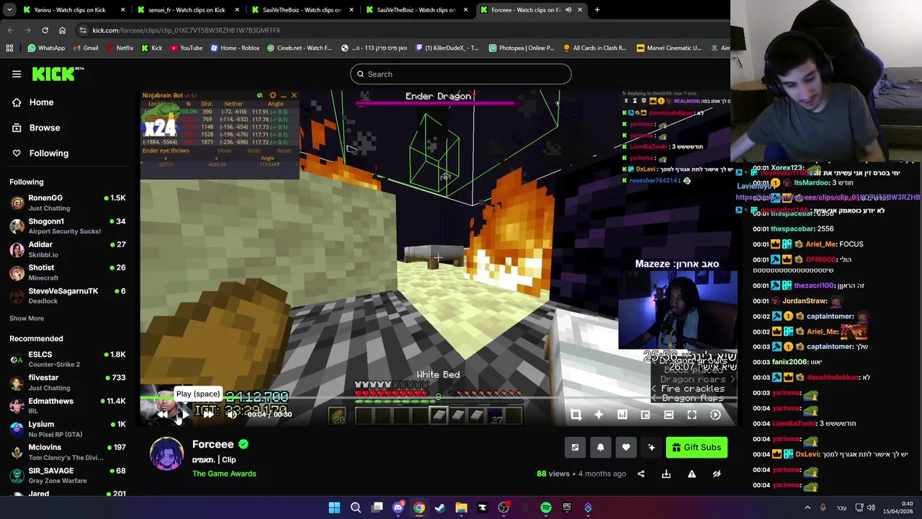Follow Forceee with the heart button

pyautogui.click(x=626, y=448)
